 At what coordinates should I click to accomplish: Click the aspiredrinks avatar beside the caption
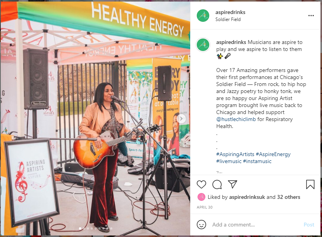tap(203, 45)
